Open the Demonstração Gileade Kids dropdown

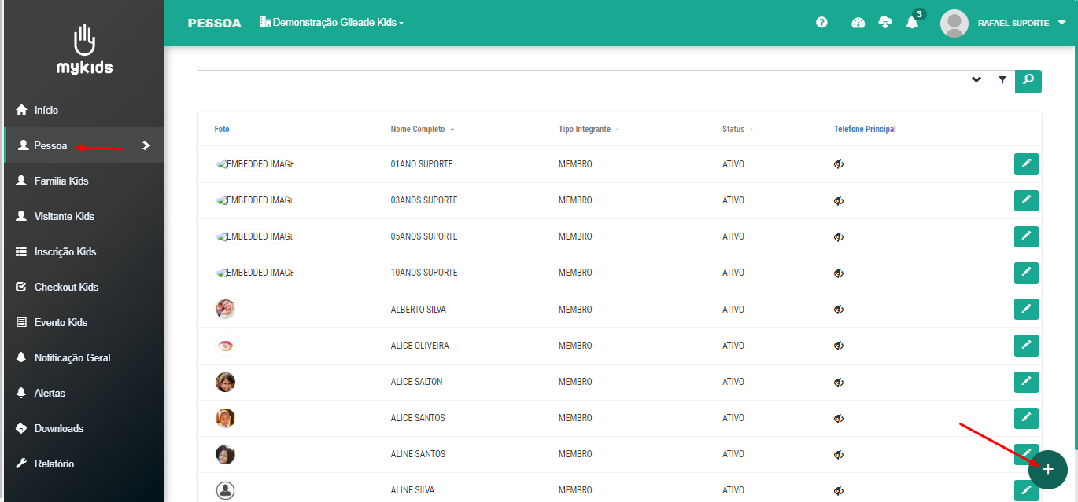(331, 23)
